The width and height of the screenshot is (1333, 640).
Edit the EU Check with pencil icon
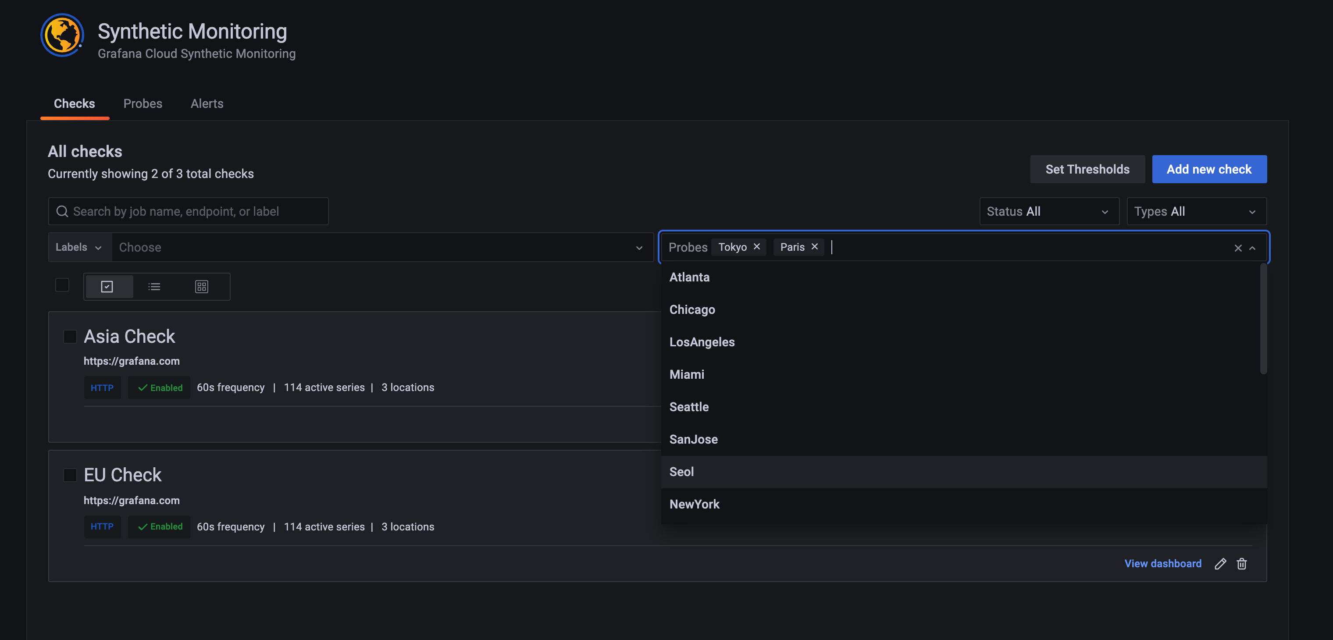[1220, 564]
